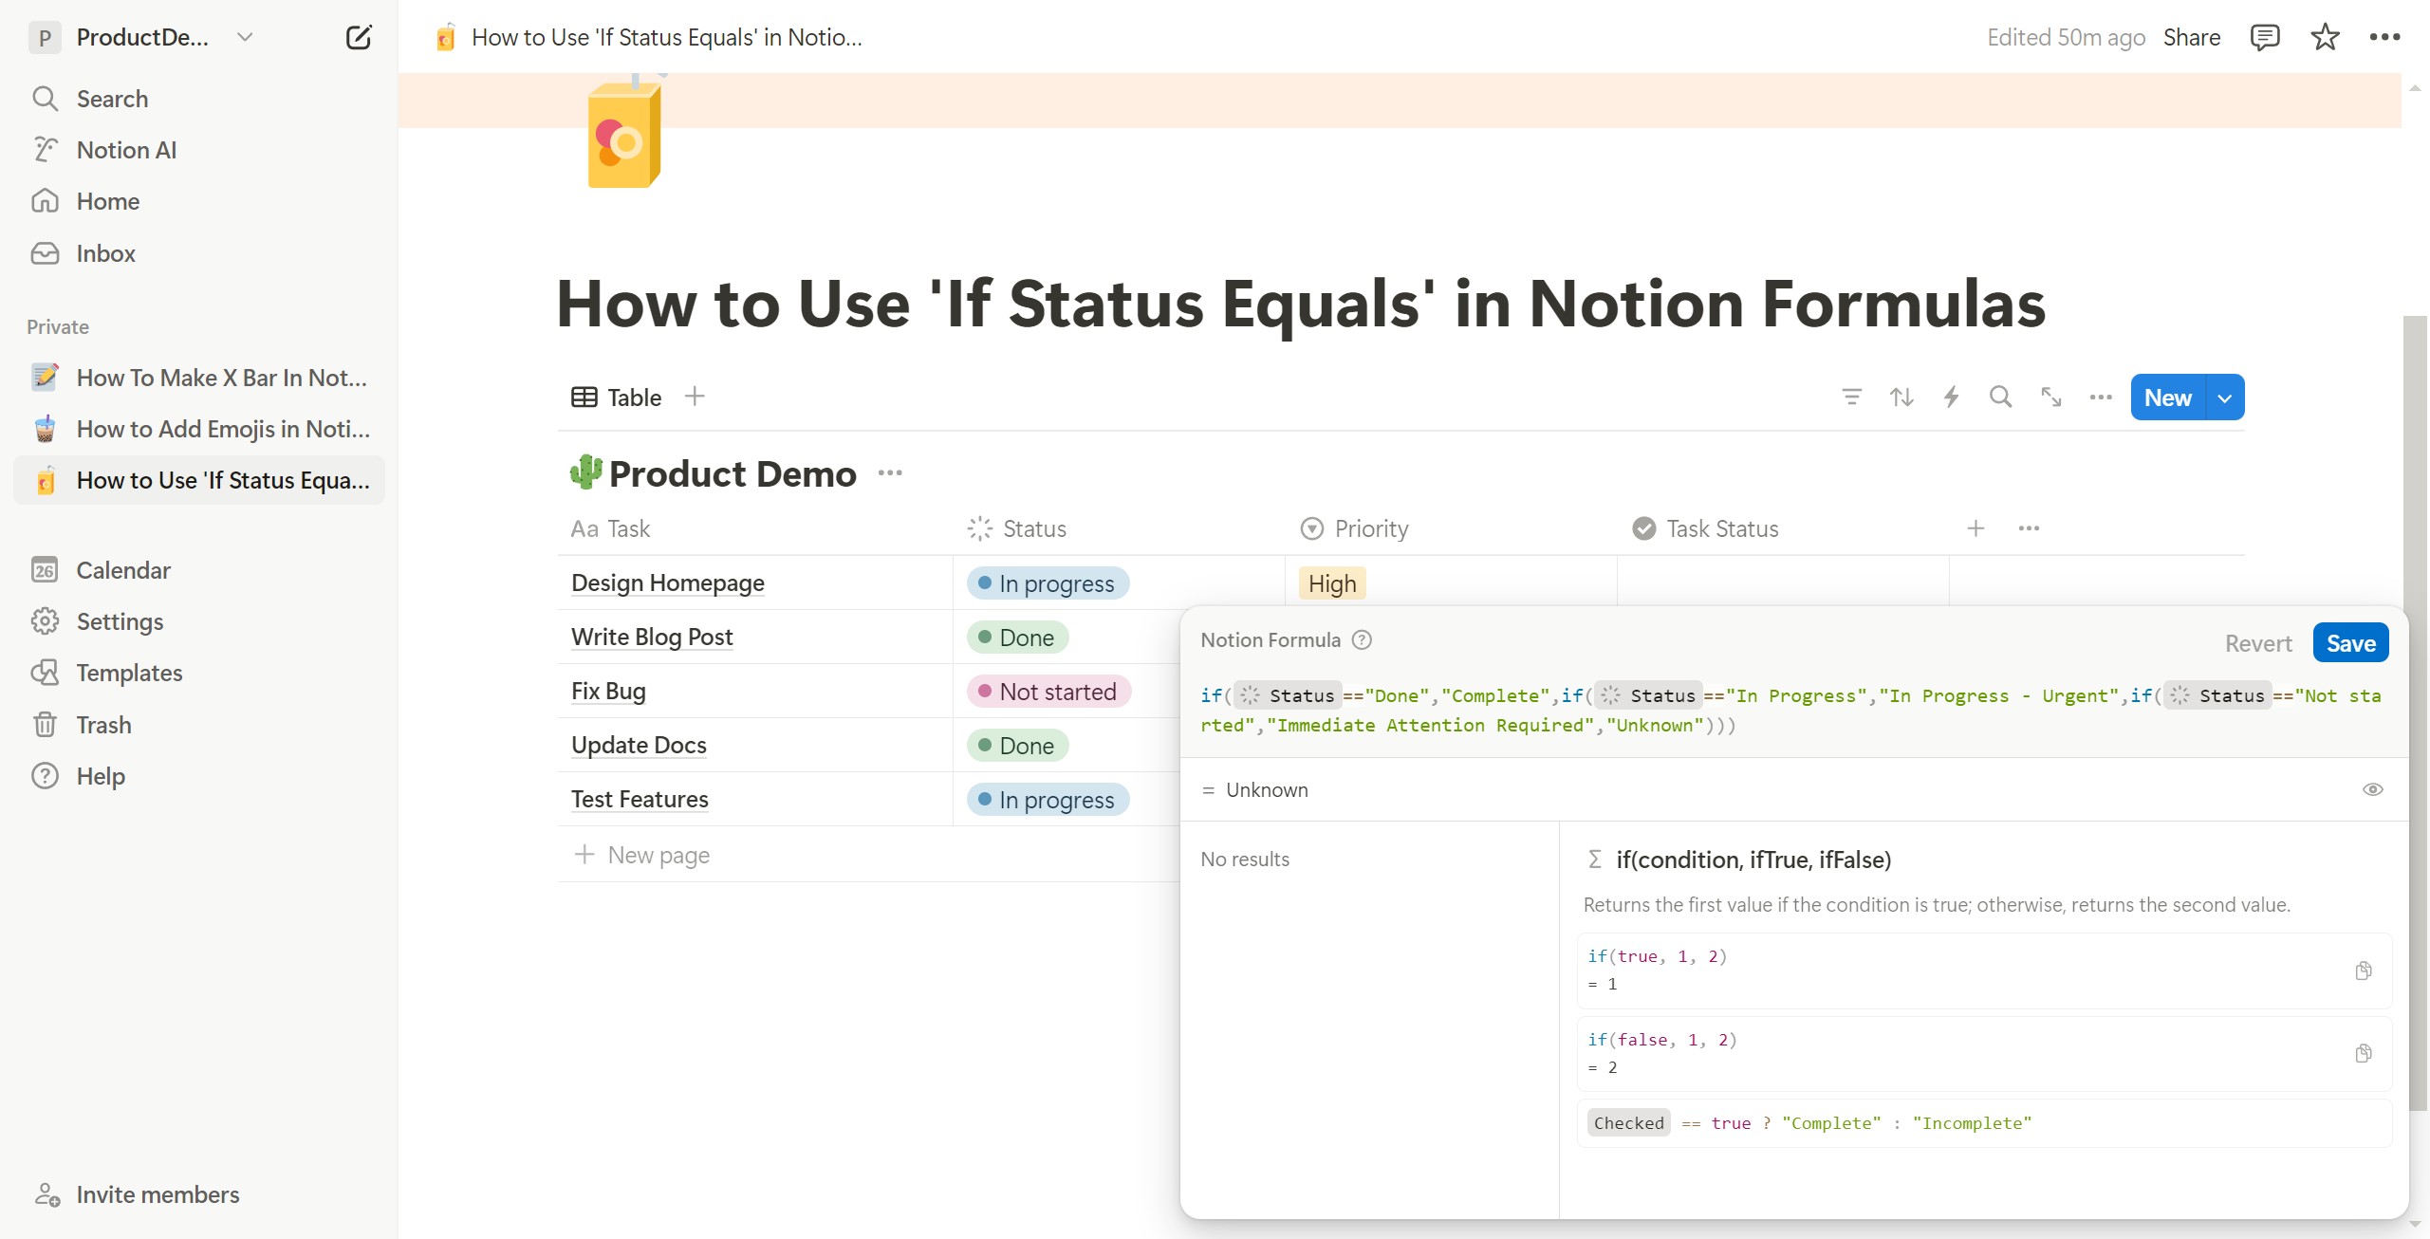Click the juice box page icon

[x=624, y=133]
